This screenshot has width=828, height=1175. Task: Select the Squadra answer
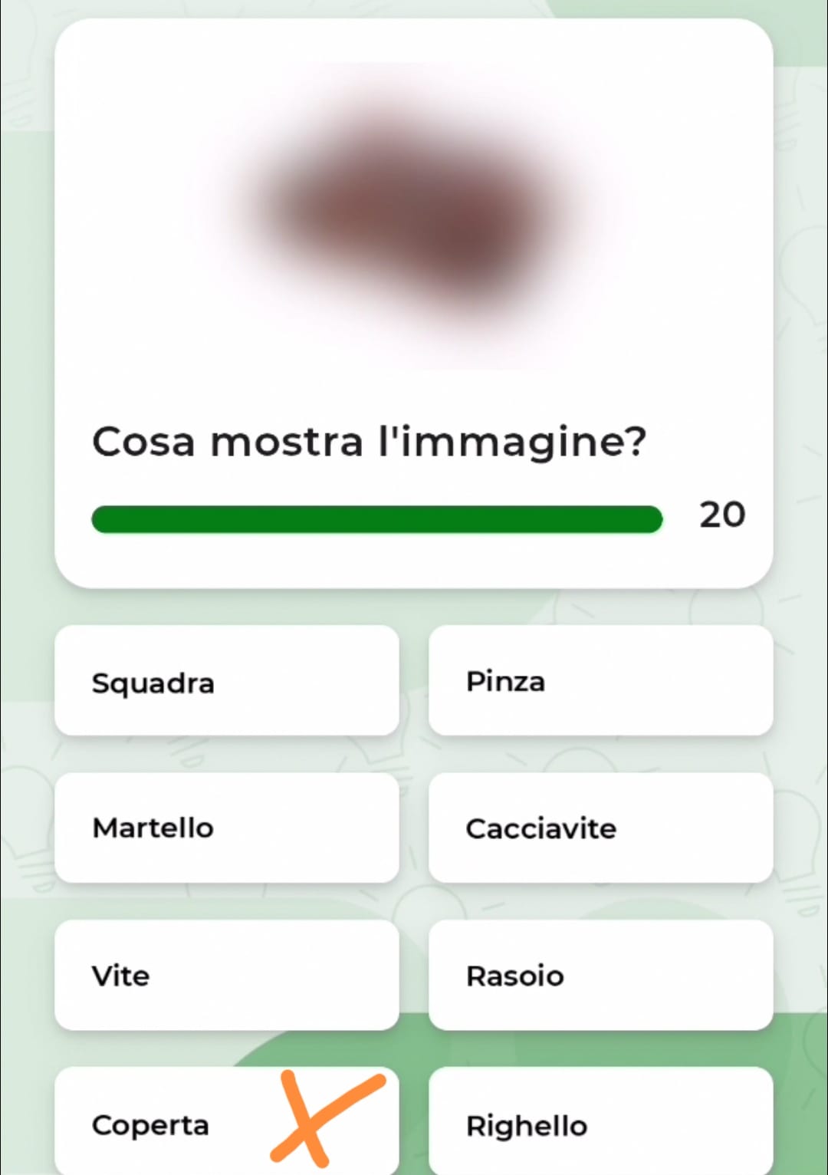(x=226, y=681)
